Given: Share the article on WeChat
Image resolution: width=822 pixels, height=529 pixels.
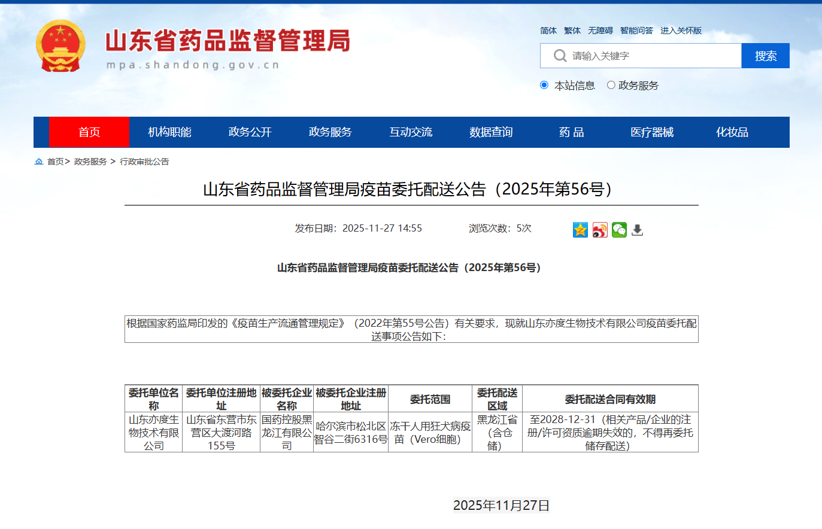Looking at the screenshot, I should 619,230.
